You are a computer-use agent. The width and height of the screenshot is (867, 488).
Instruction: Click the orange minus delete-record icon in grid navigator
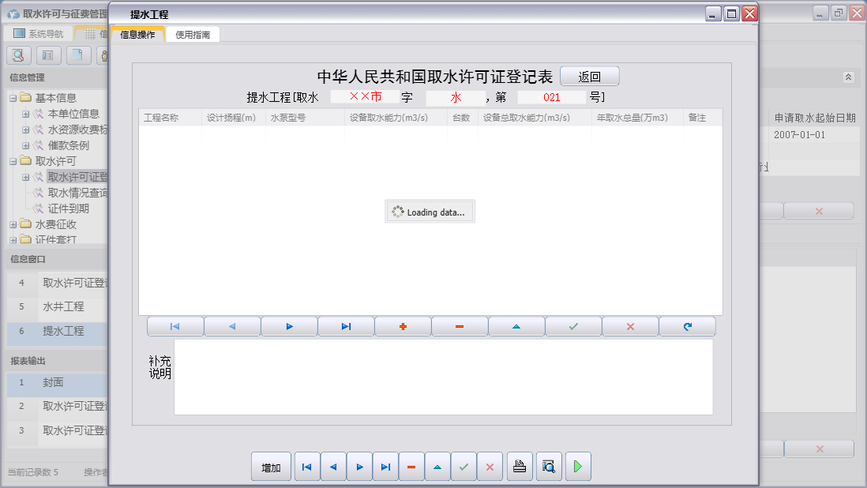(460, 327)
